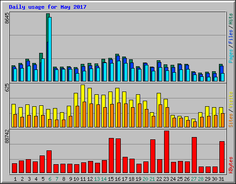Select day label 31 on the x-axis
The width and height of the screenshot is (236, 184).
tap(221, 179)
